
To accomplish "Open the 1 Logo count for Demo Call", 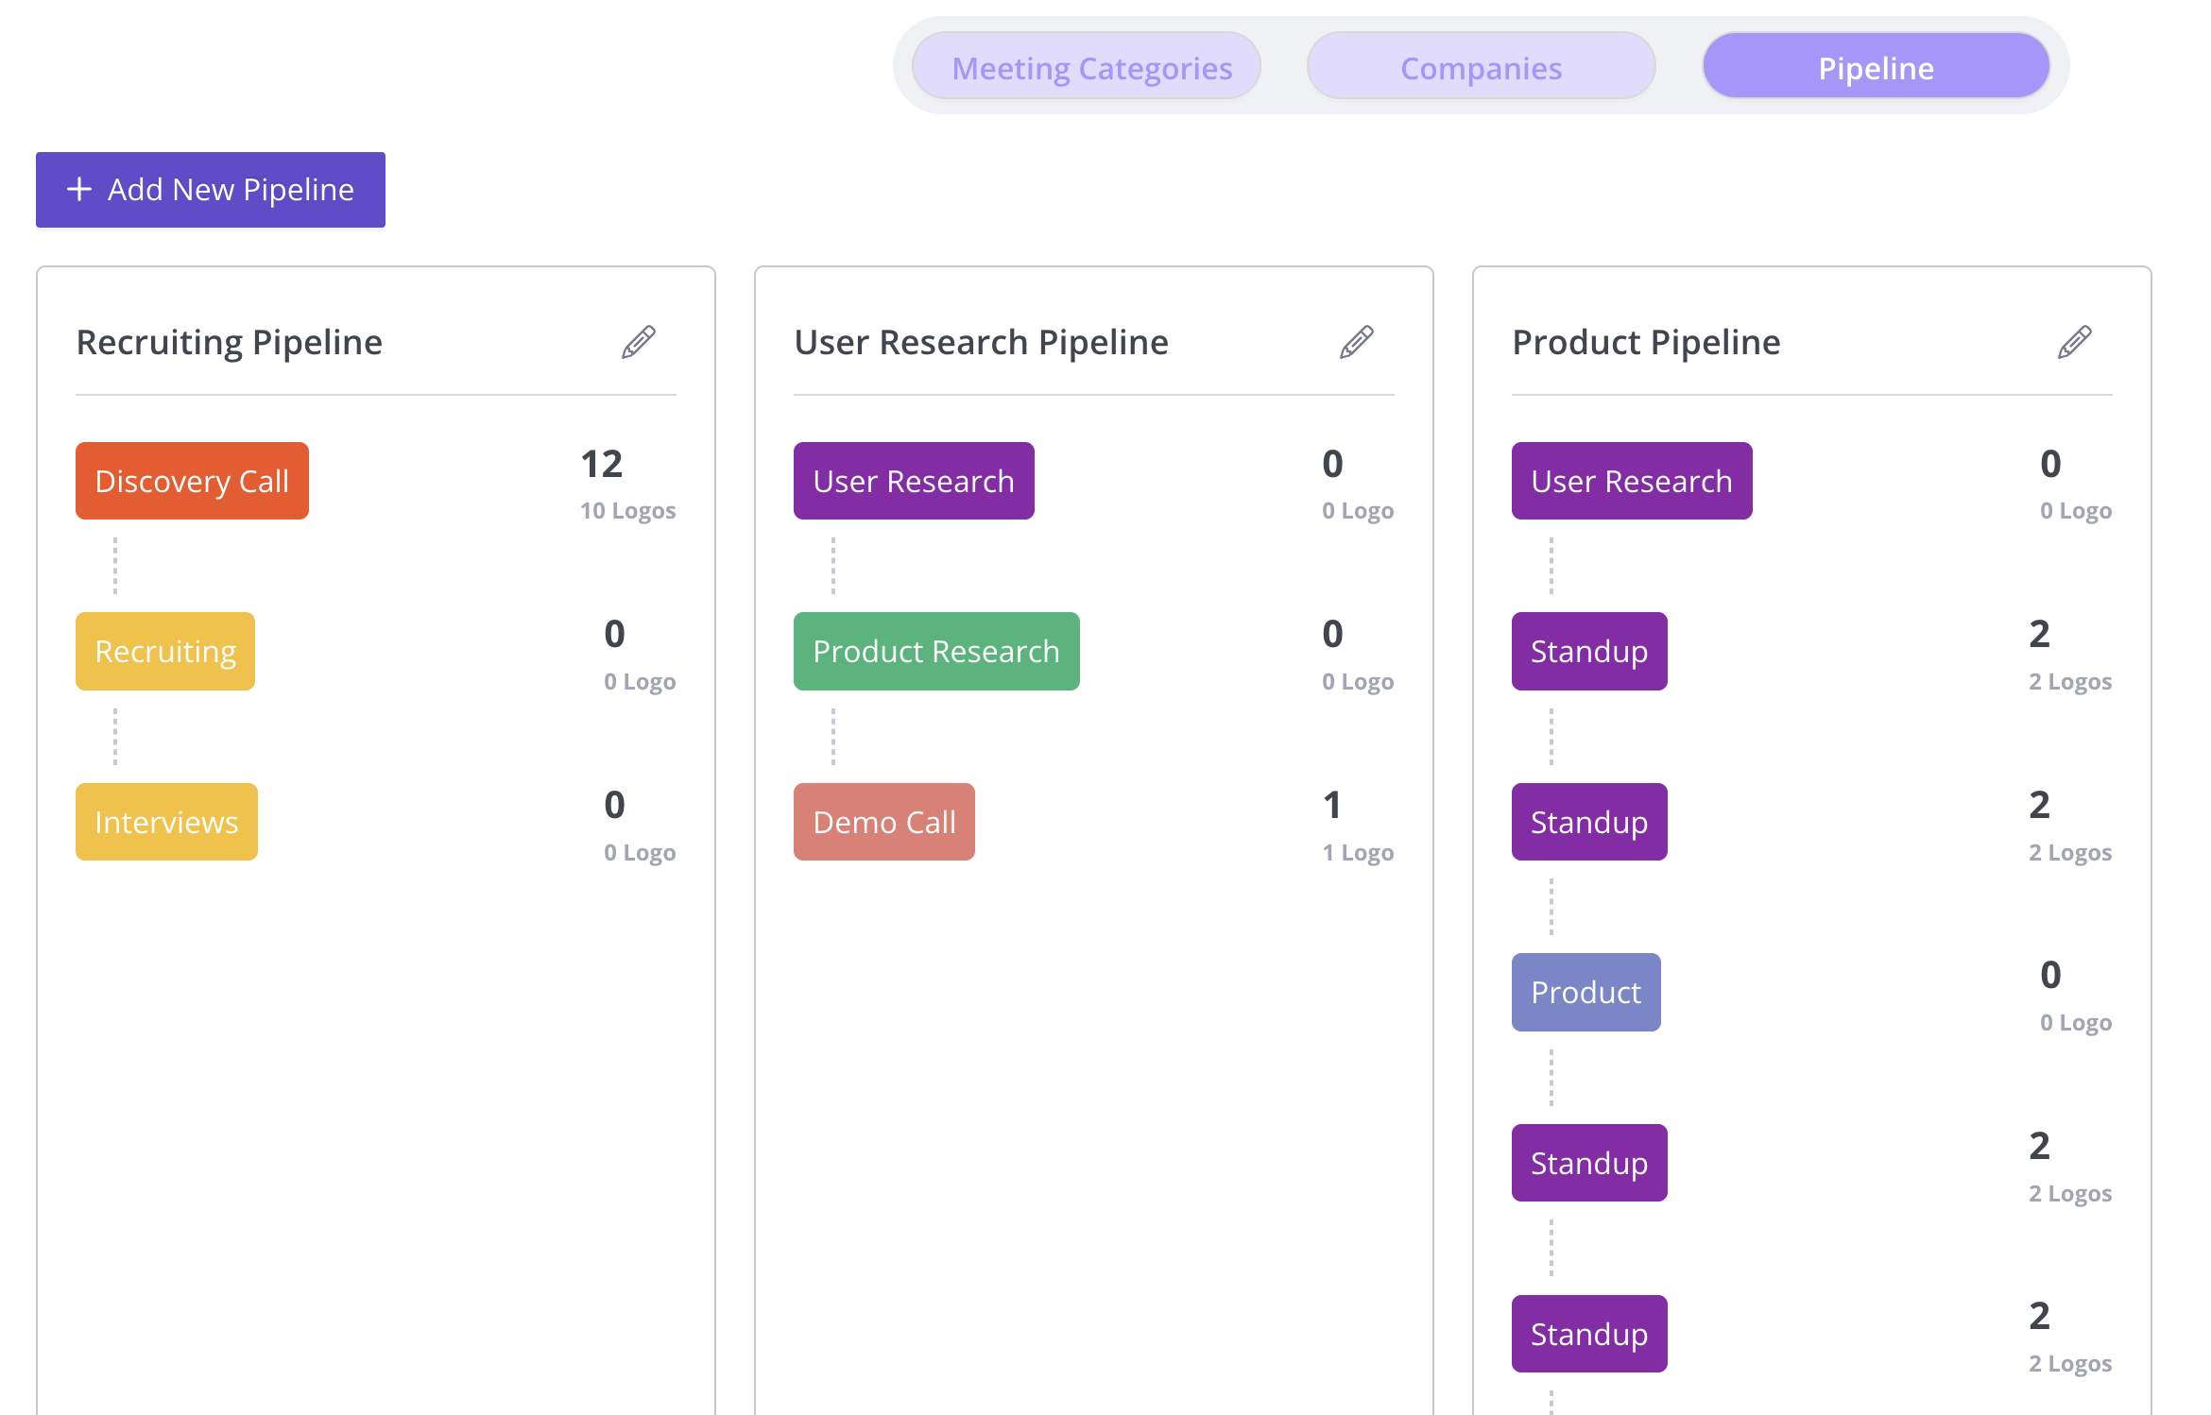I will click(1358, 853).
